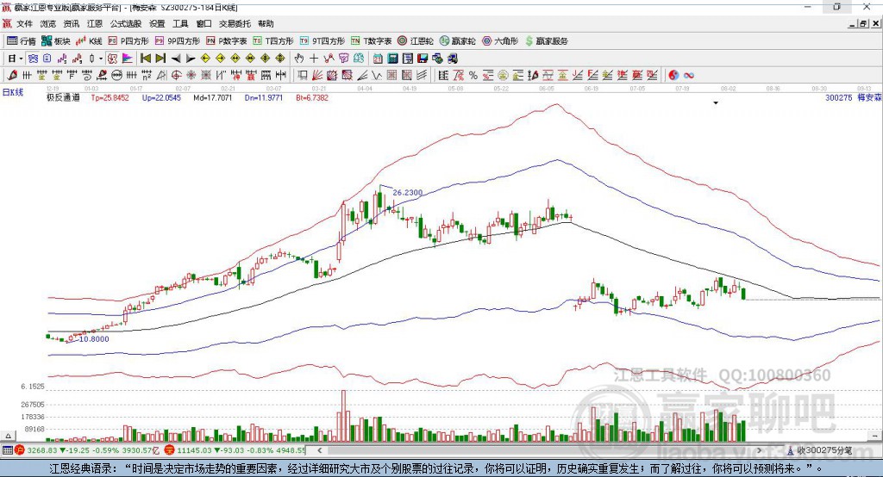Click the calendar date icon
The width and height of the screenshot is (883, 477).
[378, 59]
